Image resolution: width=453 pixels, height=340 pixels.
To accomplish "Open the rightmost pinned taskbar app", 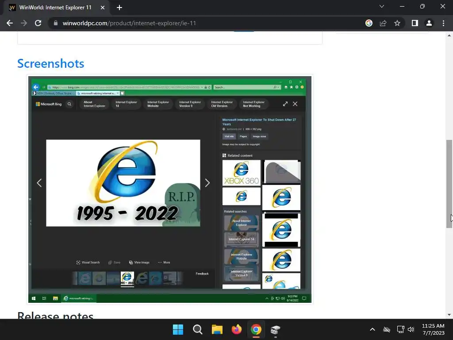I will click(275, 329).
